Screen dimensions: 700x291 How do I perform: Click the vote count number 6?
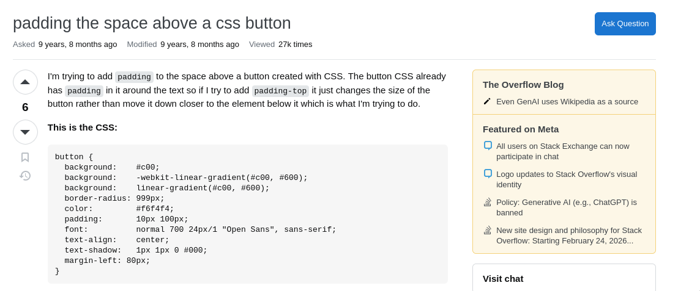pos(25,107)
